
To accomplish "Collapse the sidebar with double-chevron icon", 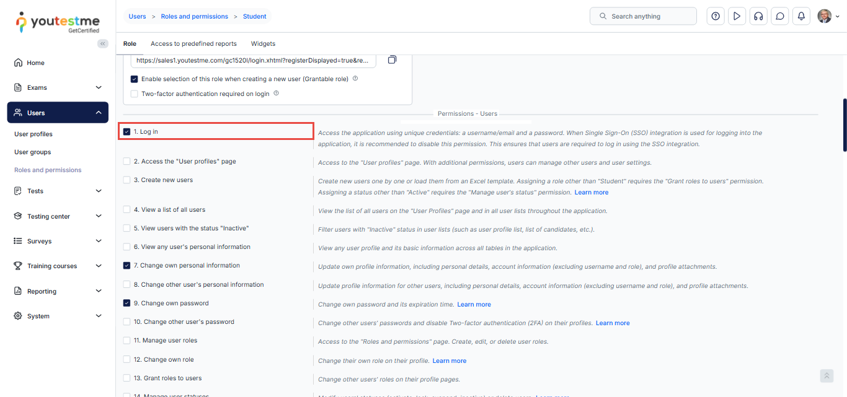I will click(102, 43).
